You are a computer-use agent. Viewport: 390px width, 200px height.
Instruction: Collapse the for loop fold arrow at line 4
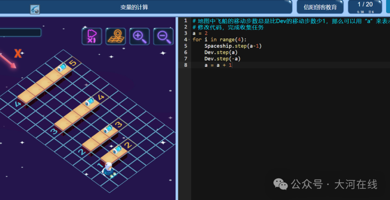pos(190,40)
